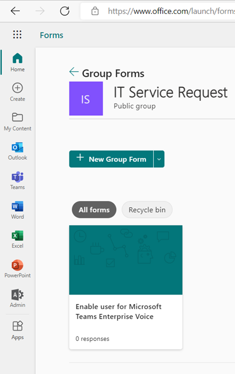This screenshot has height=374, width=235.
Task: Click the 0 responses text
Action: pos(93,339)
